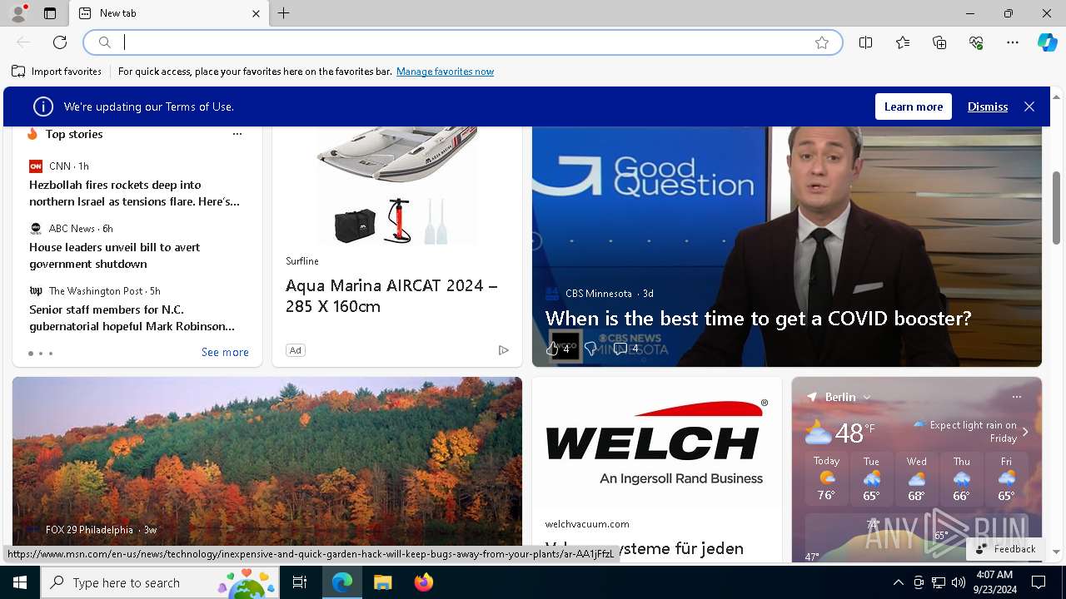This screenshot has height=599, width=1066.
Task: Click the Windows search box
Action: (160, 582)
